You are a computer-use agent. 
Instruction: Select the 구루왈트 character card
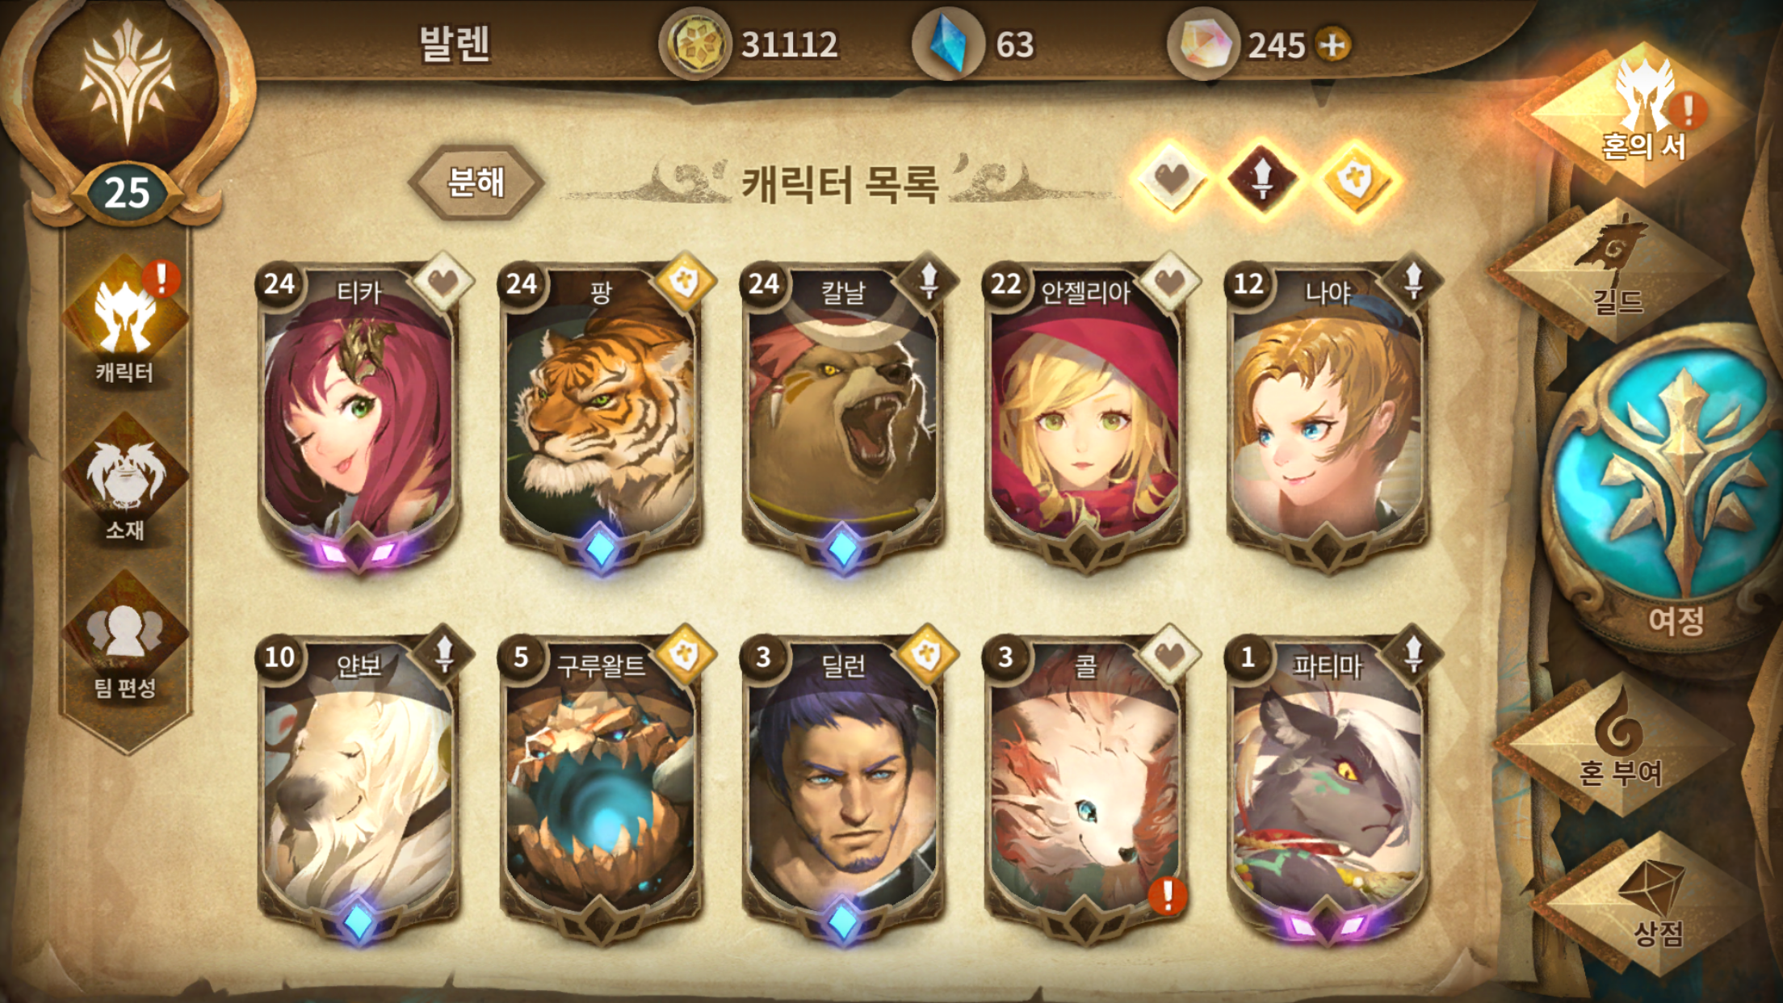click(x=602, y=787)
